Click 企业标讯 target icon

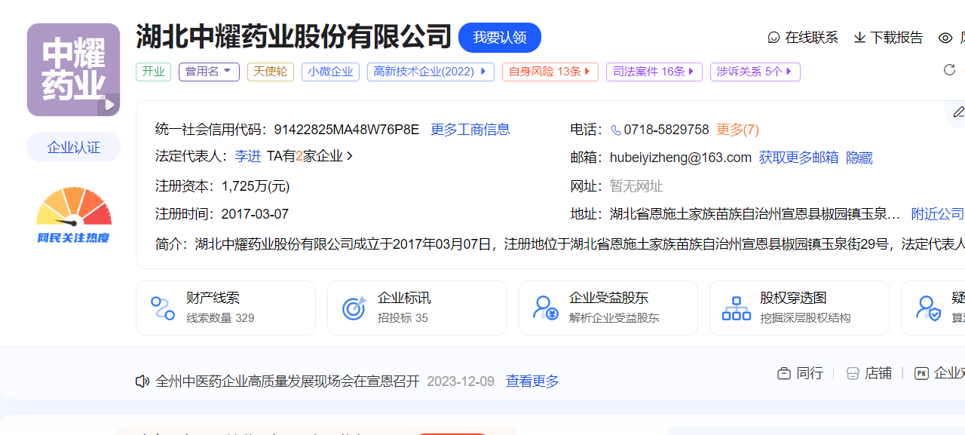[x=354, y=308]
